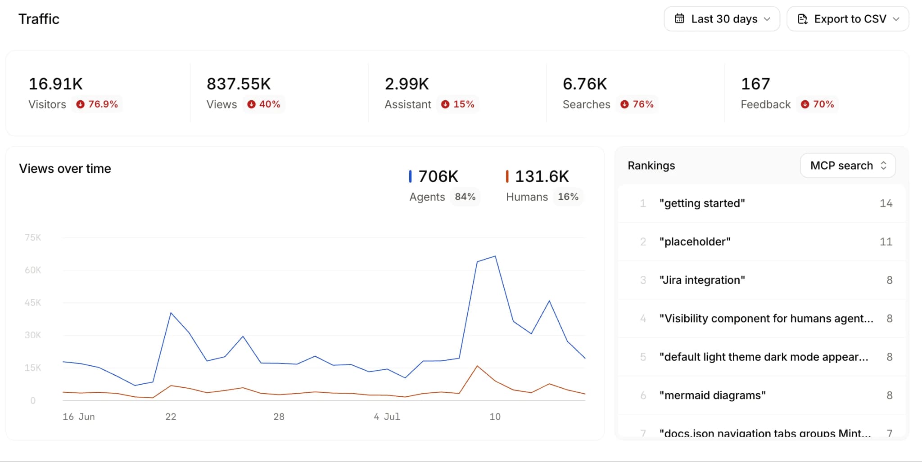Select the "getting started" ranking row
Screen dimensions: 922x462
pyautogui.click(x=762, y=203)
